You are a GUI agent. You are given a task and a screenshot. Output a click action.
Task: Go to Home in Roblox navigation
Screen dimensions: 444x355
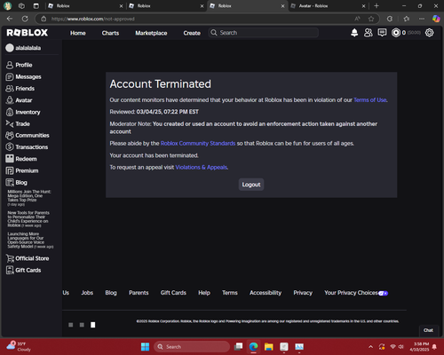pyautogui.click(x=78, y=33)
